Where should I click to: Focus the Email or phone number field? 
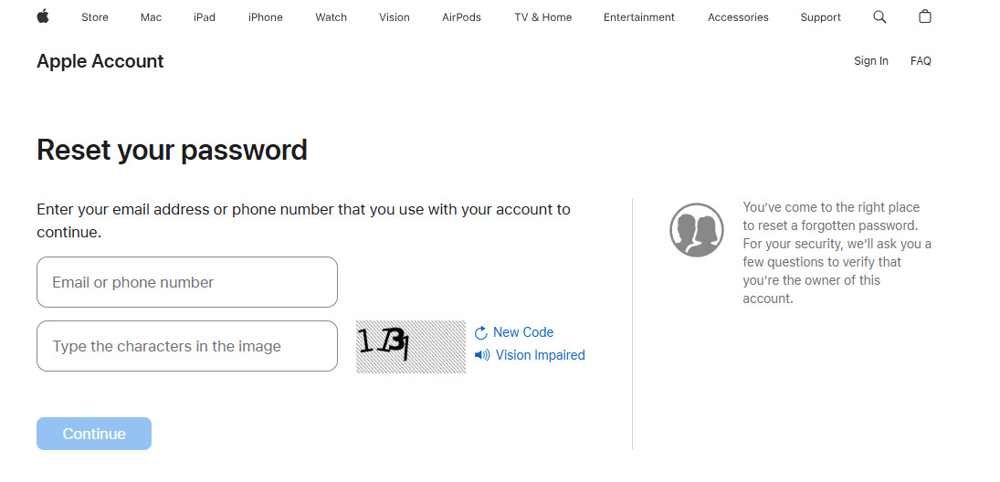(187, 282)
